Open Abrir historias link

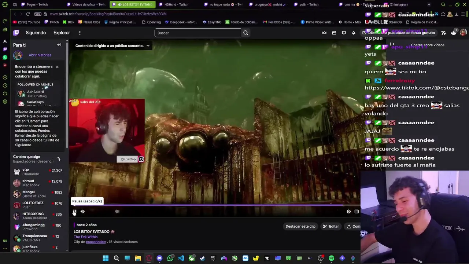[40, 55]
